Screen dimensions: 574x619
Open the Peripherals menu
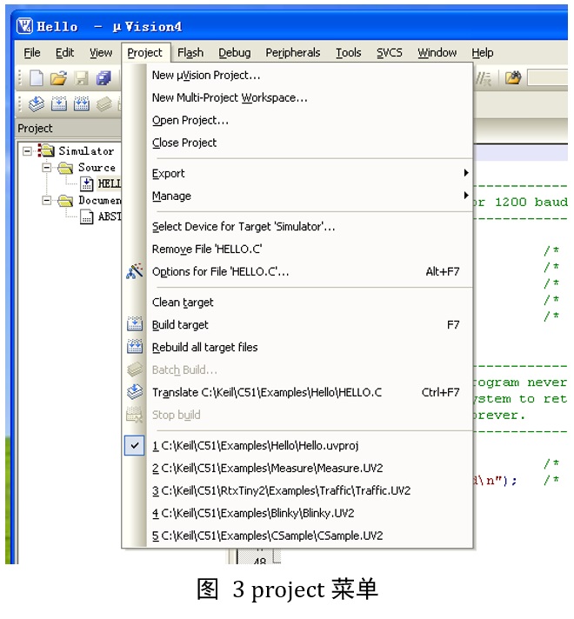click(293, 52)
